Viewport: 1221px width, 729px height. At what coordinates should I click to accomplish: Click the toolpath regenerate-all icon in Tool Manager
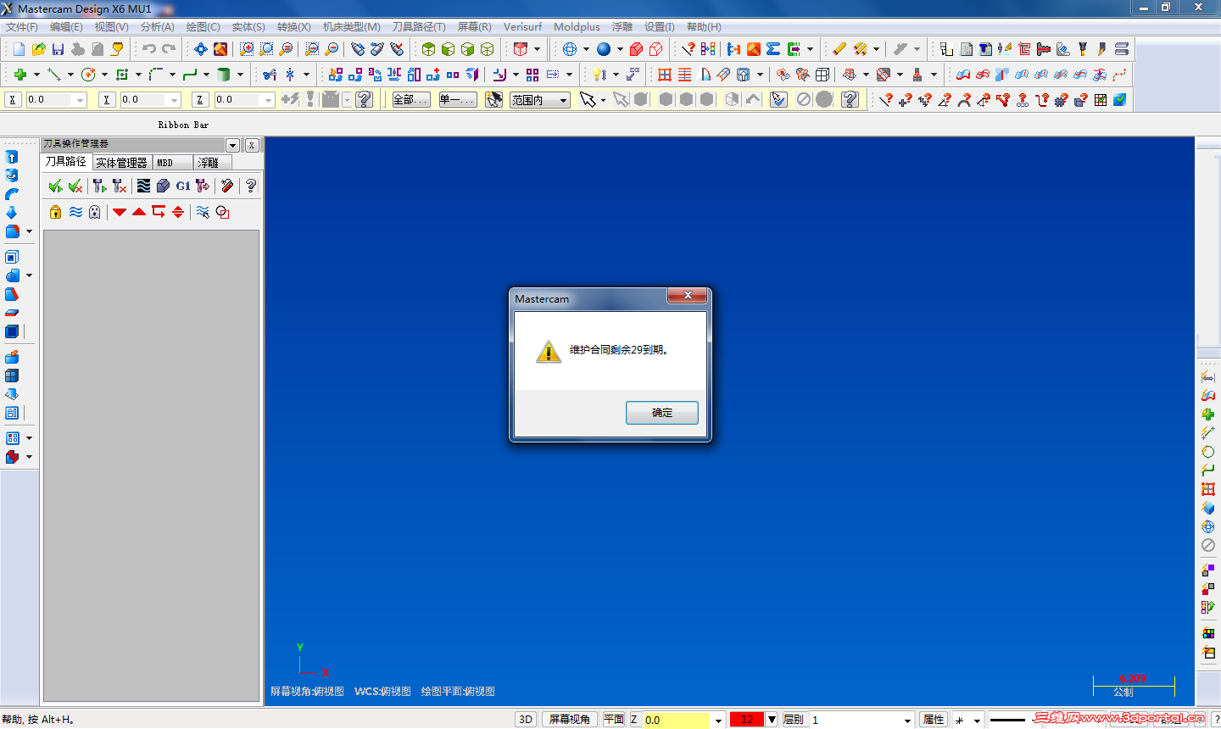coord(55,186)
